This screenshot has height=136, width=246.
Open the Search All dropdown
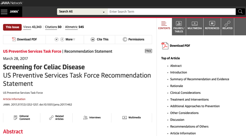point(82,12)
